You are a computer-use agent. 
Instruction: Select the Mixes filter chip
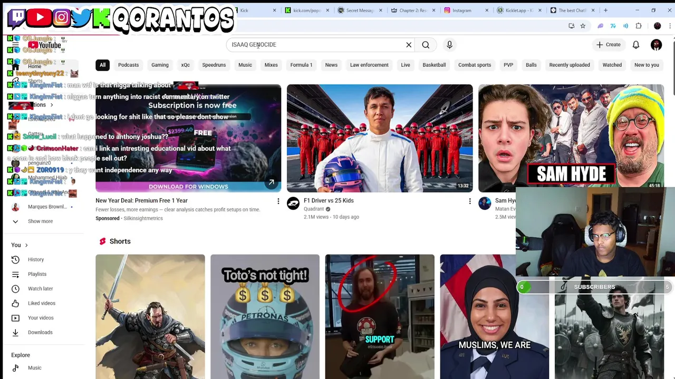[x=271, y=65]
